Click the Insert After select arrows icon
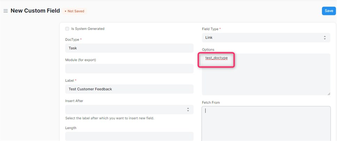Viewport: 337px width, 141px height. pos(188,109)
